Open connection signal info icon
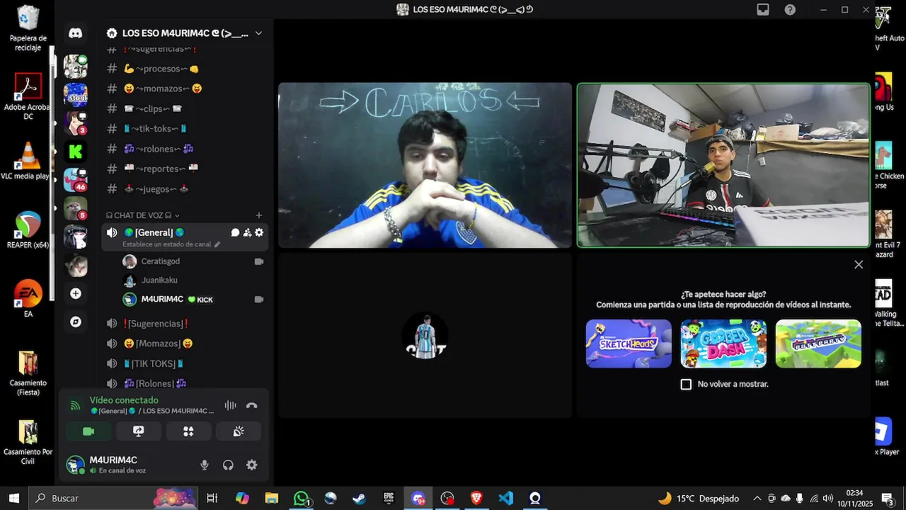906x510 pixels. tap(75, 406)
